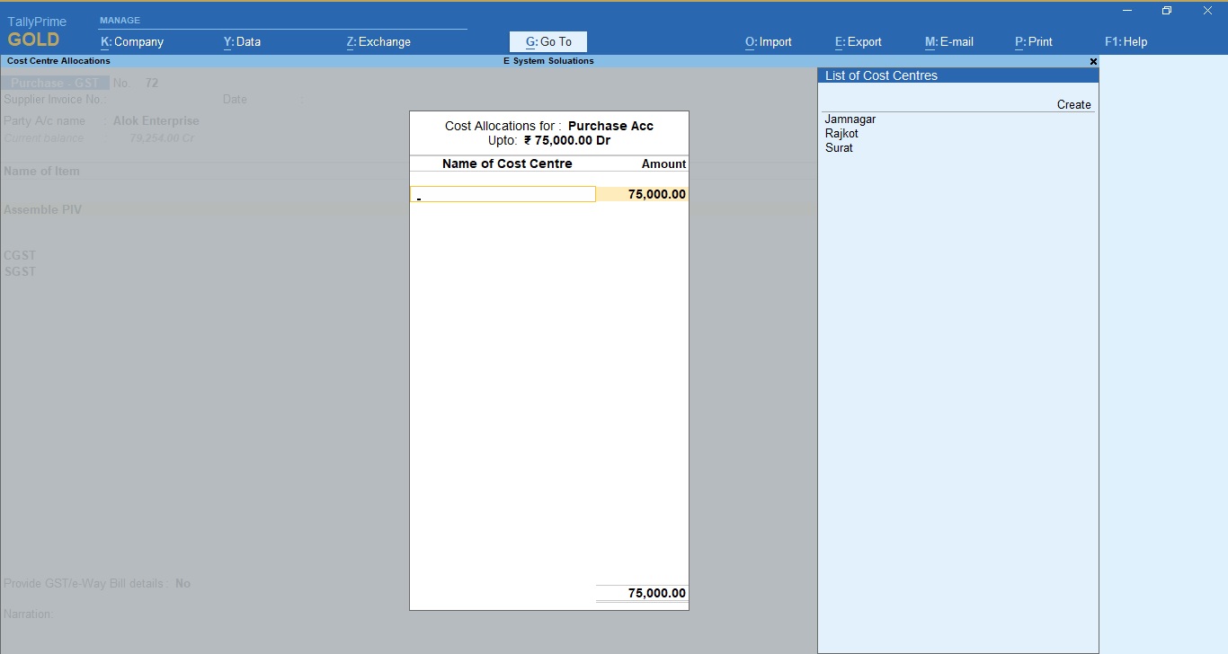1228x654 pixels.
Task: Open the M: E-mail menu
Action: 949,41
